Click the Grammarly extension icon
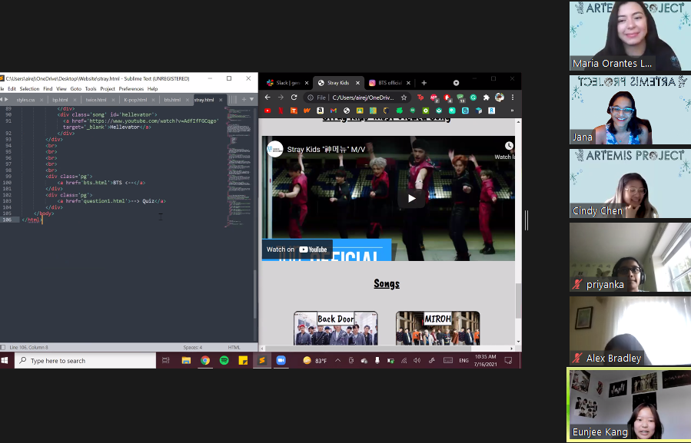Viewport: 691px width, 443px height. coord(473,98)
